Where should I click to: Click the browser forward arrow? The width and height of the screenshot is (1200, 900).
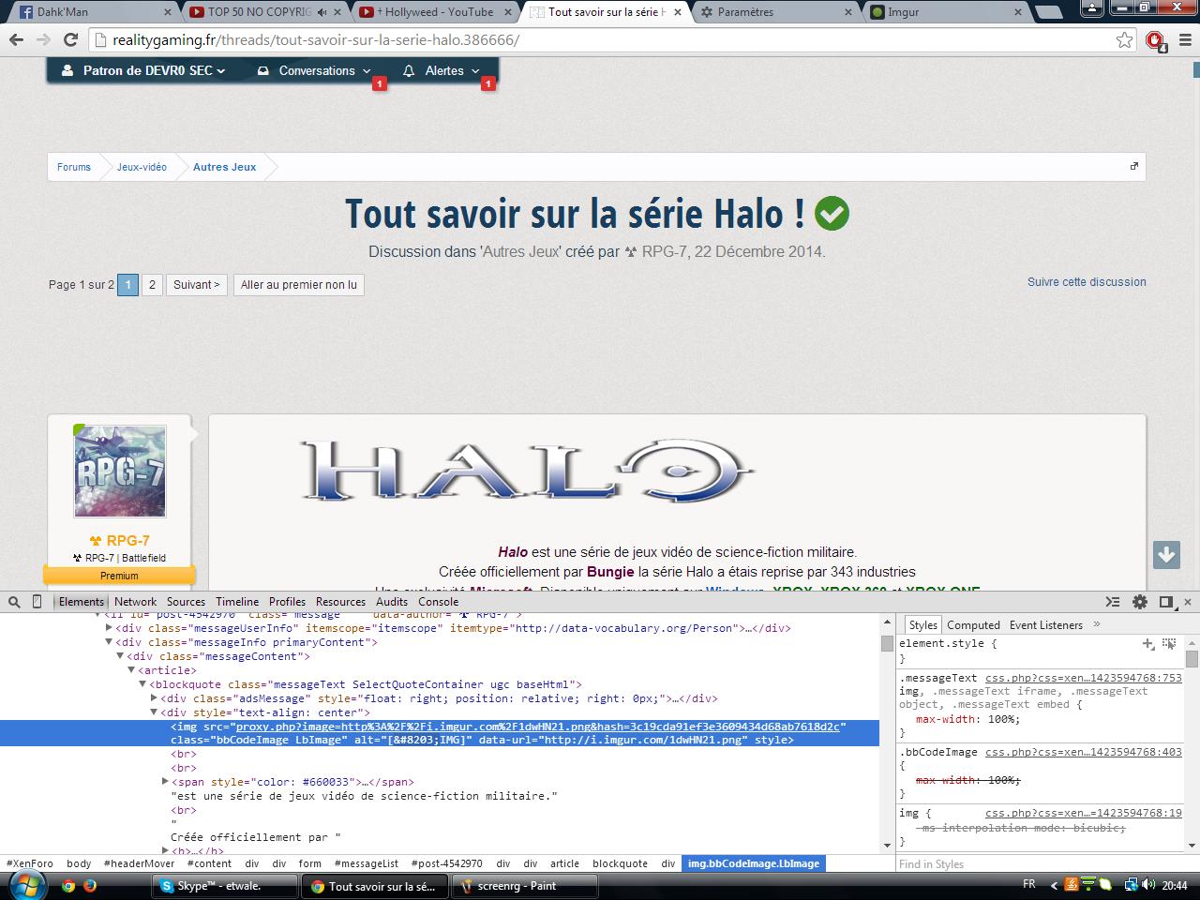[43, 40]
